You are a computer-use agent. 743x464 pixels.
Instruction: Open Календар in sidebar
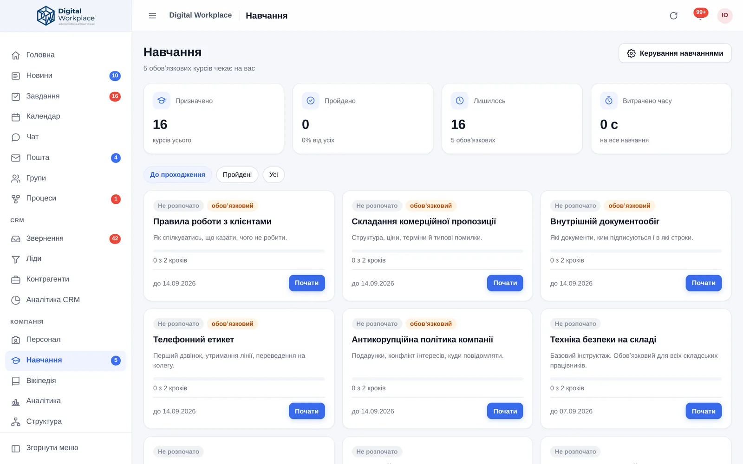(x=65, y=117)
